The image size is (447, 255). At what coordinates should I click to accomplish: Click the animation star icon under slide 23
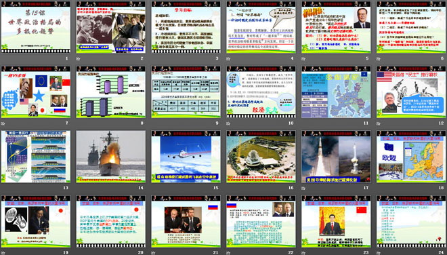pos(303,253)
